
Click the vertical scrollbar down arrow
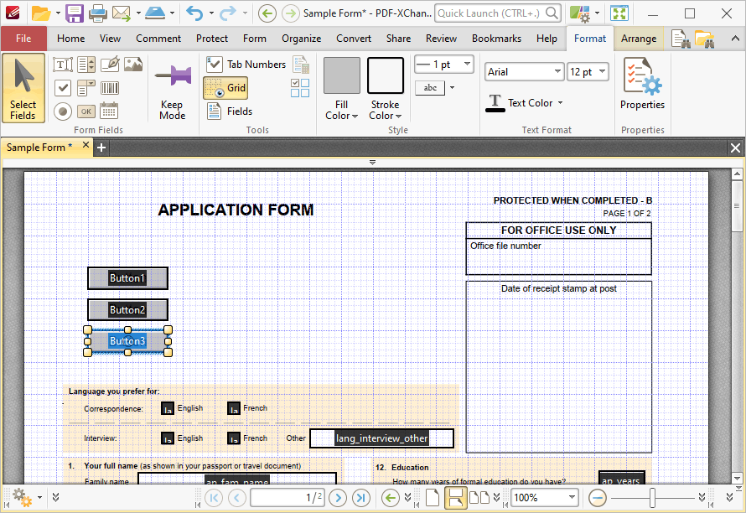(737, 479)
